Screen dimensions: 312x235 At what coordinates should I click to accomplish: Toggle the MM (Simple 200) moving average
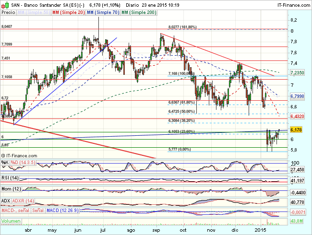[x=139, y=12]
